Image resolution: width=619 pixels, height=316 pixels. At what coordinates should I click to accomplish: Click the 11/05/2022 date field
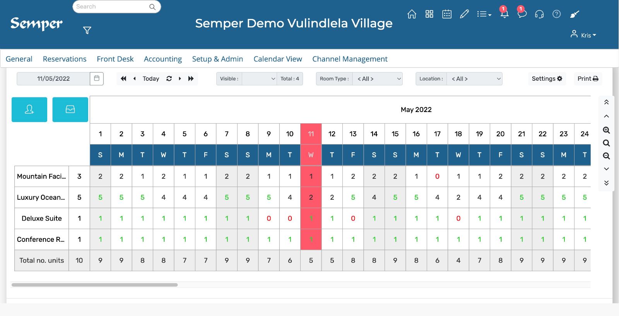point(53,78)
